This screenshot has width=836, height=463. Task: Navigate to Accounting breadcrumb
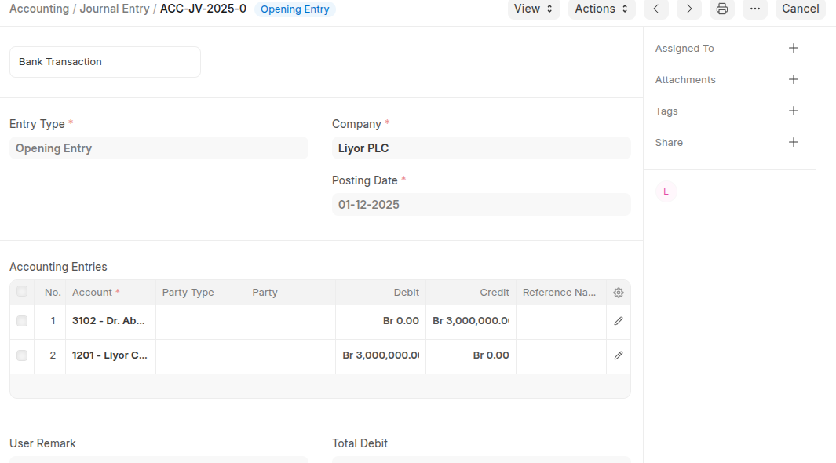[x=39, y=9]
